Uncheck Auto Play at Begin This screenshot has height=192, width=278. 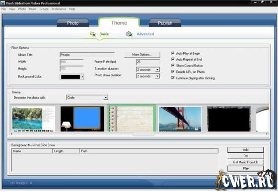(x=173, y=53)
